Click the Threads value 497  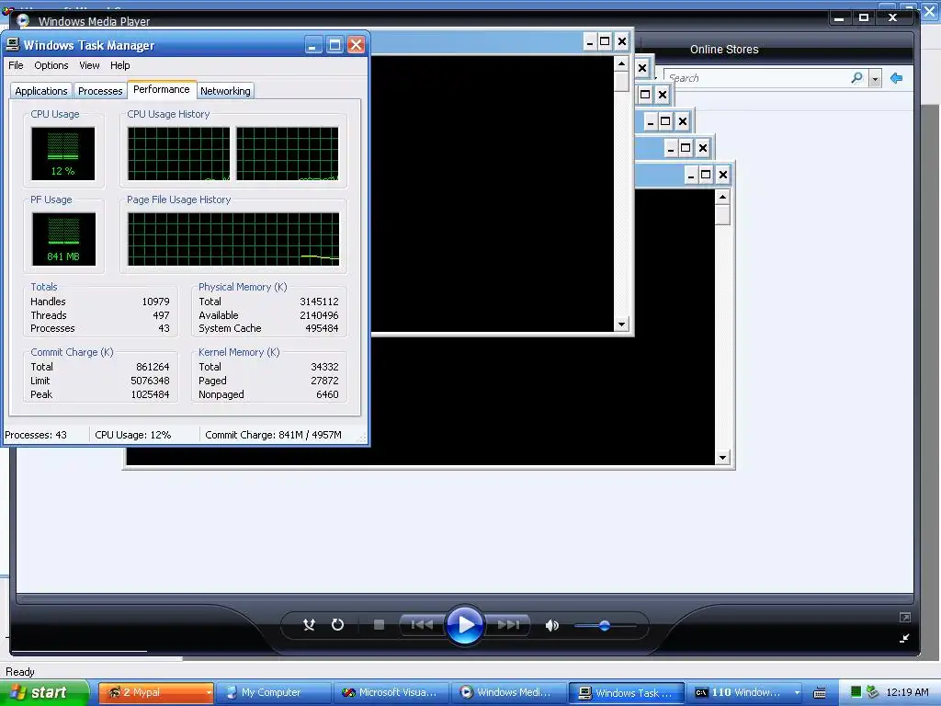click(x=161, y=315)
